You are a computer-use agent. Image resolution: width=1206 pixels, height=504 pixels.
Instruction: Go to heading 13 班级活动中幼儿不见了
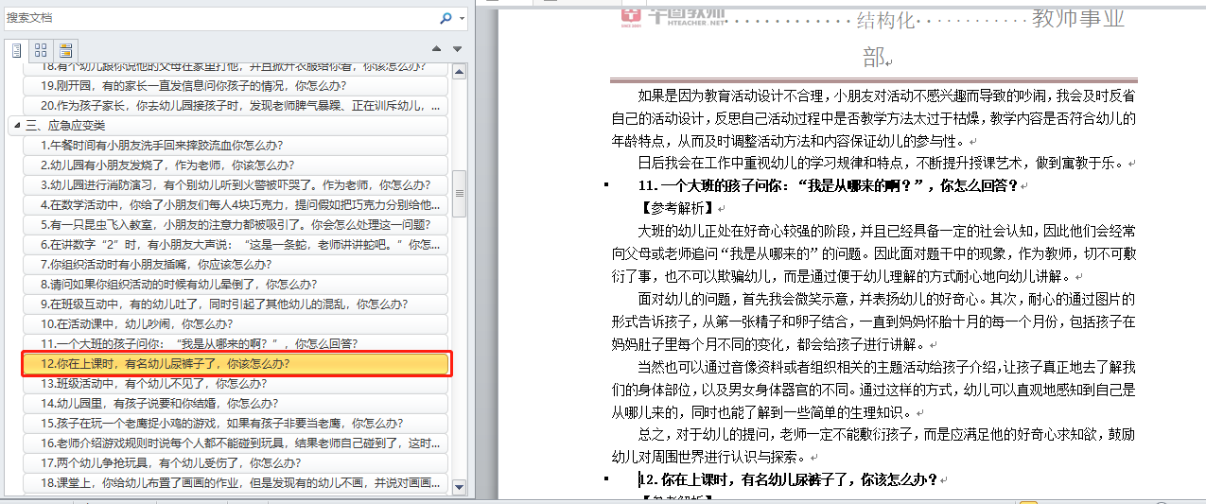pos(235,384)
